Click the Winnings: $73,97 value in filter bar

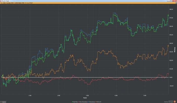tap(29, 3)
